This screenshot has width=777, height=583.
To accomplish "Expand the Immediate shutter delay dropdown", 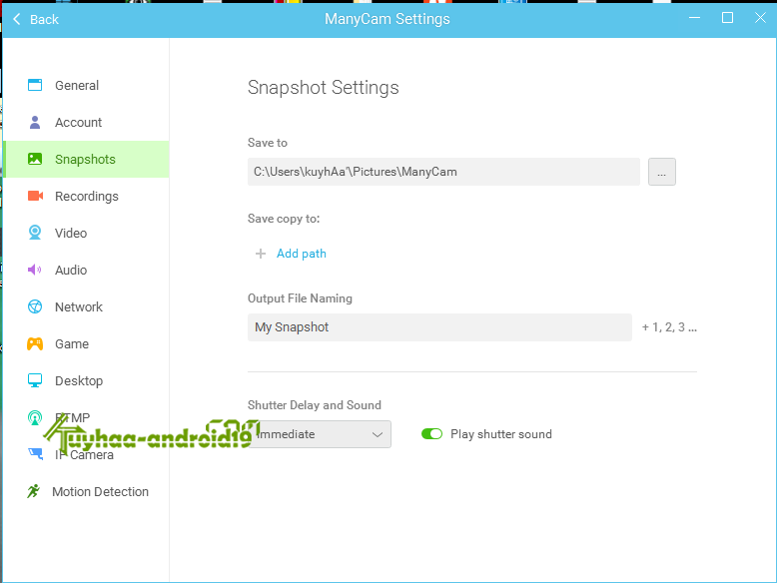I will [x=320, y=434].
